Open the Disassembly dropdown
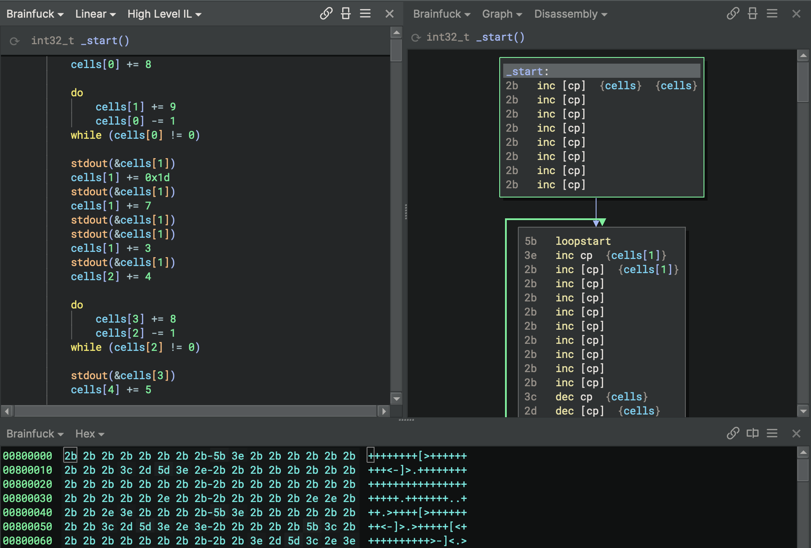Image resolution: width=811 pixels, height=548 pixels. (570, 14)
